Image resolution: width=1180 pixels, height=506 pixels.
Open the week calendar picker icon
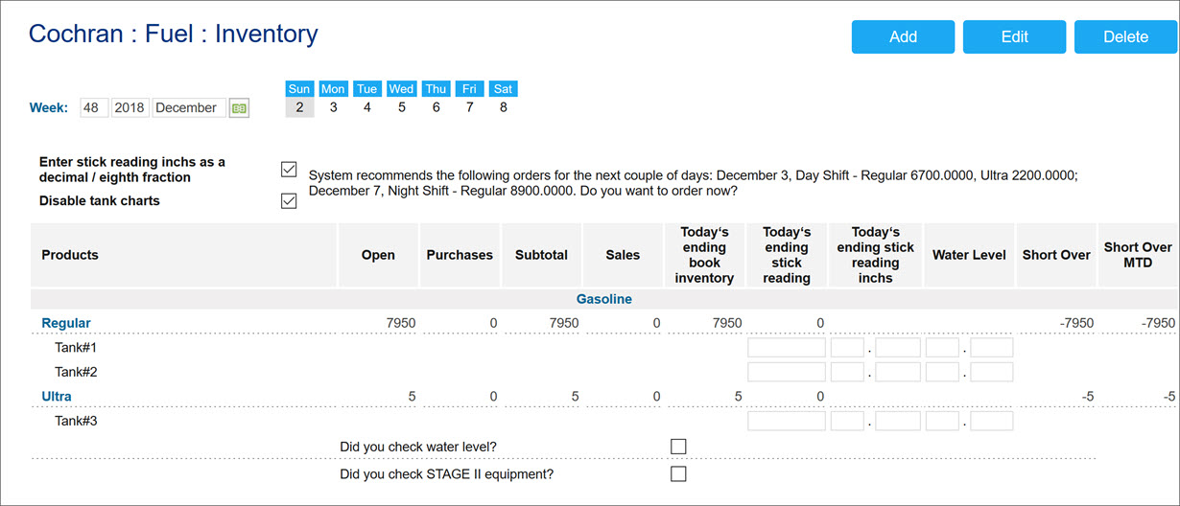239,108
